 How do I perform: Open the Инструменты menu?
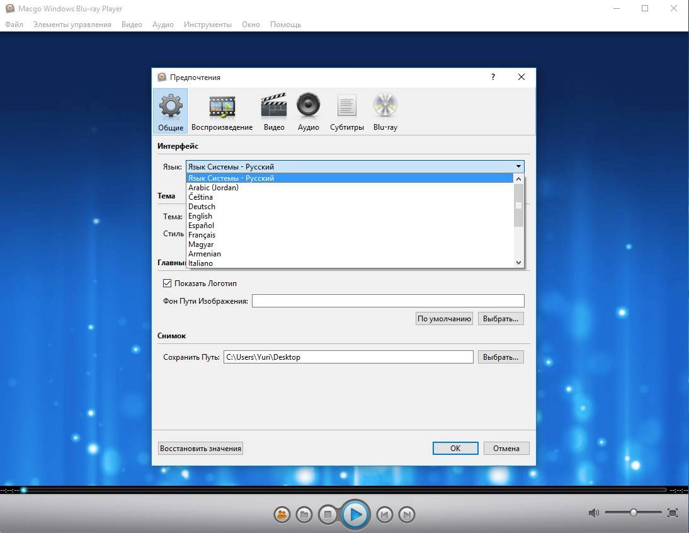pyautogui.click(x=208, y=25)
